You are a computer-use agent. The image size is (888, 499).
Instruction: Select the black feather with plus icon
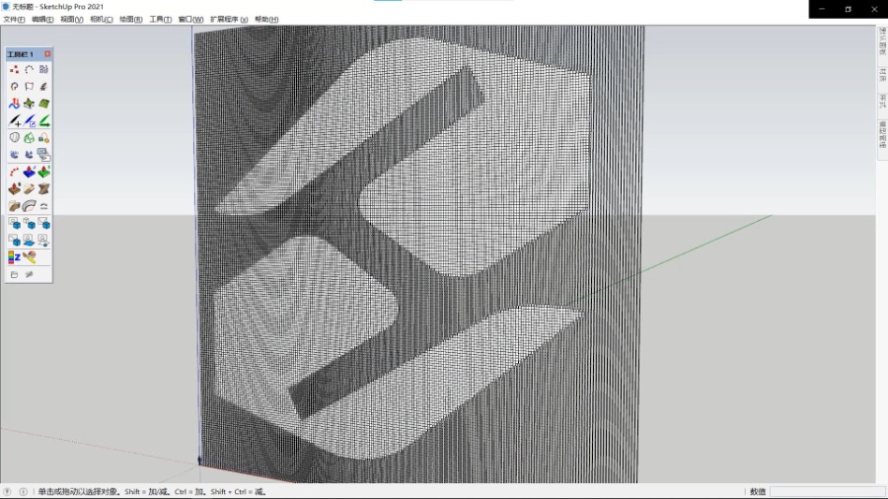(x=14, y=120)
